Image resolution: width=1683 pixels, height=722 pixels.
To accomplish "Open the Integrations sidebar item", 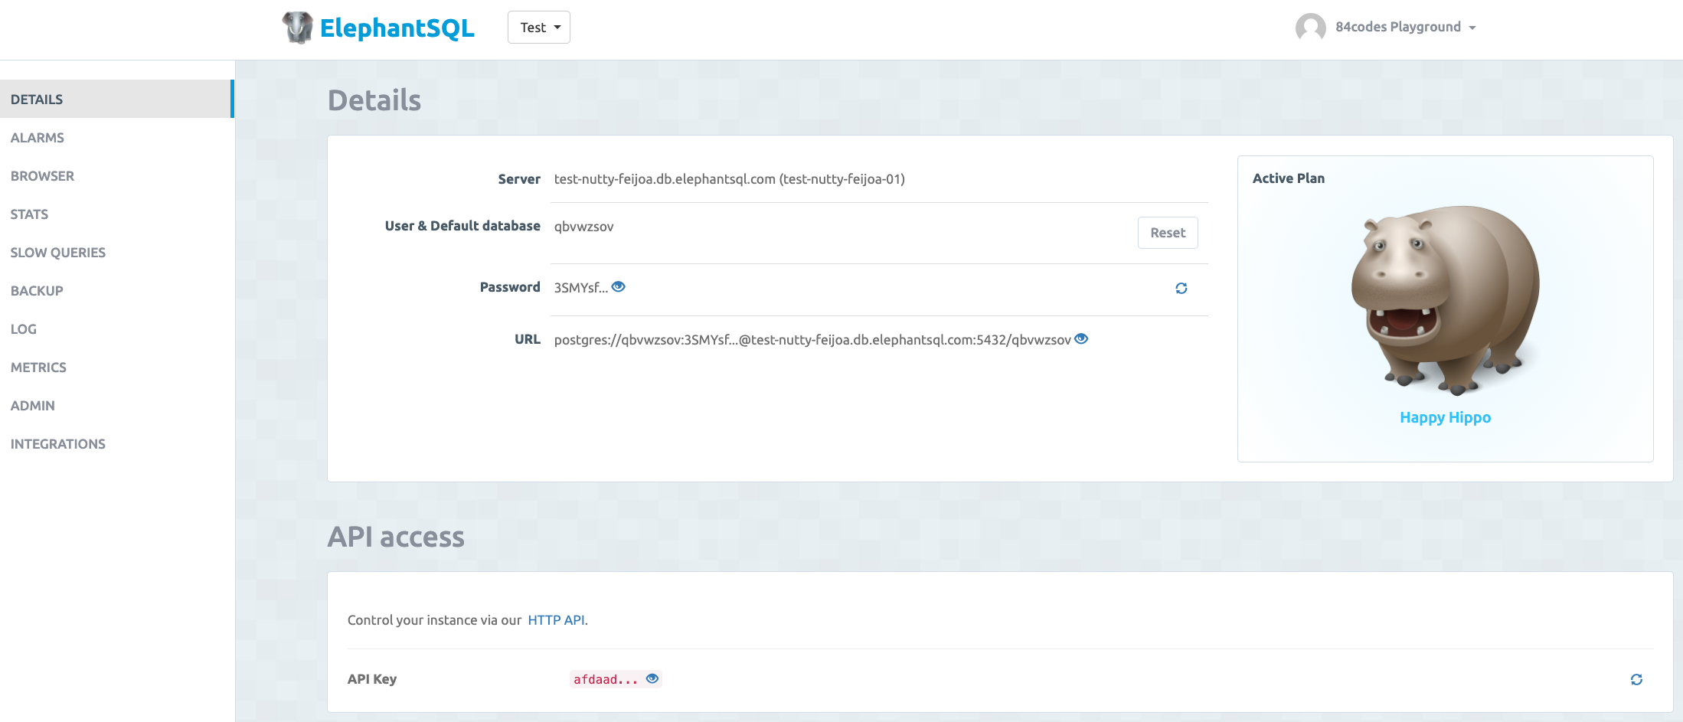I will coord(58,444).
